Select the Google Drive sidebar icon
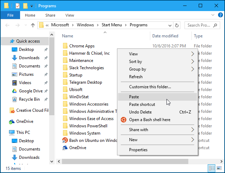 (14, 91)
